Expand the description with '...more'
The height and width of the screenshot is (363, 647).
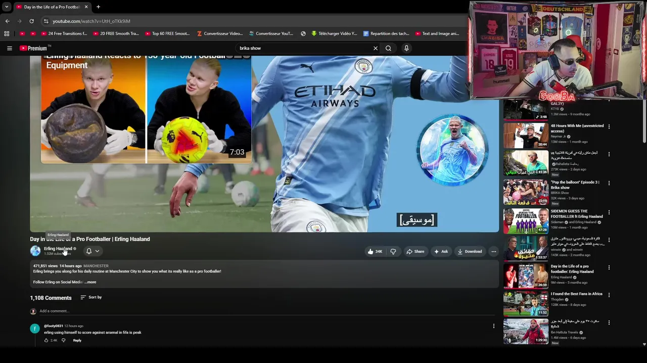point(91,282)
